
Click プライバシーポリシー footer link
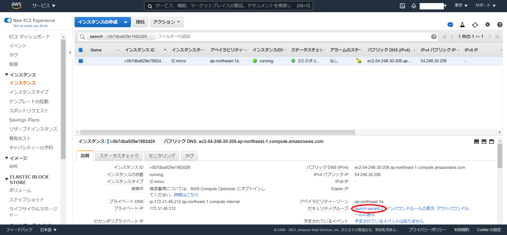point(427,230)
